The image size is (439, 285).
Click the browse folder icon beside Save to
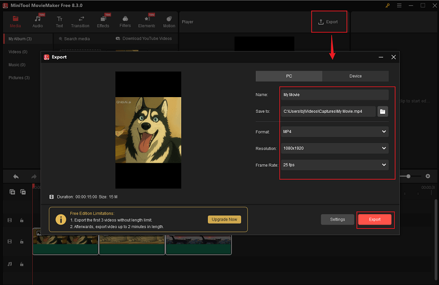[x=383, y=111]
